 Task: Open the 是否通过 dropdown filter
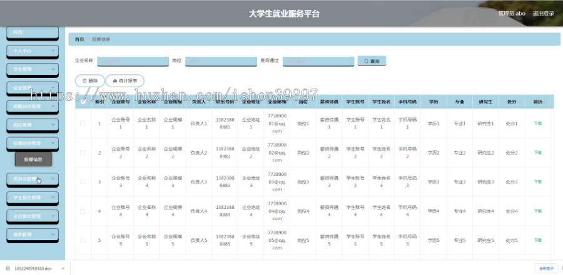click(x=319, y=61)
